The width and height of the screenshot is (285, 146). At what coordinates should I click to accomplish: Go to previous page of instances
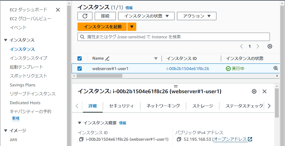coord(241,46)
